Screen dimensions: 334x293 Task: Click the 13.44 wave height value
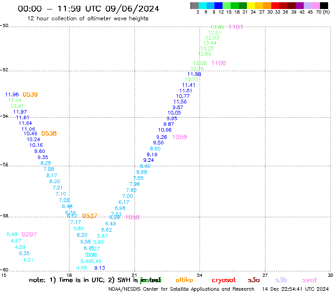coord(210,43)
